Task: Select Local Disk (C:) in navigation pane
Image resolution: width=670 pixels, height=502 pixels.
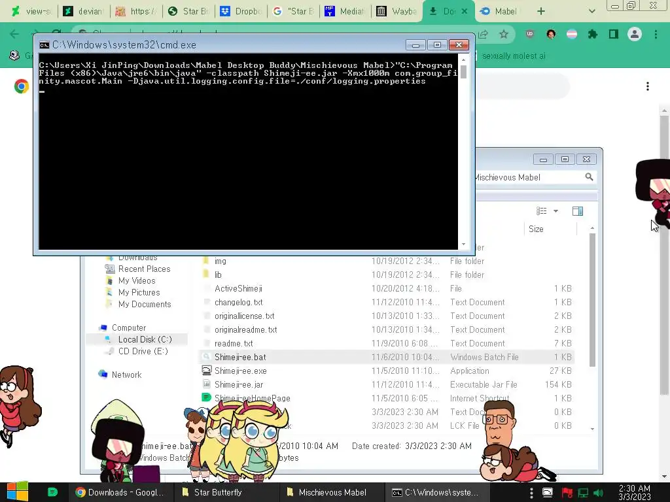Action: tap(145, 339)
